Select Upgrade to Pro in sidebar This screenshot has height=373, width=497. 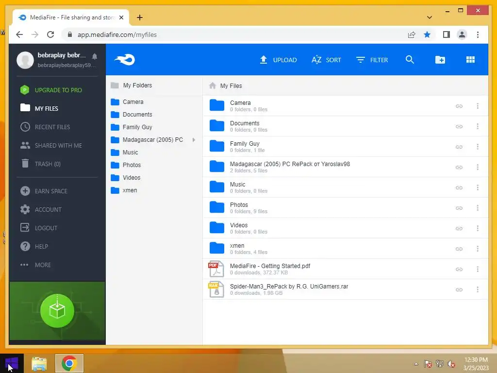click(51, 90)
